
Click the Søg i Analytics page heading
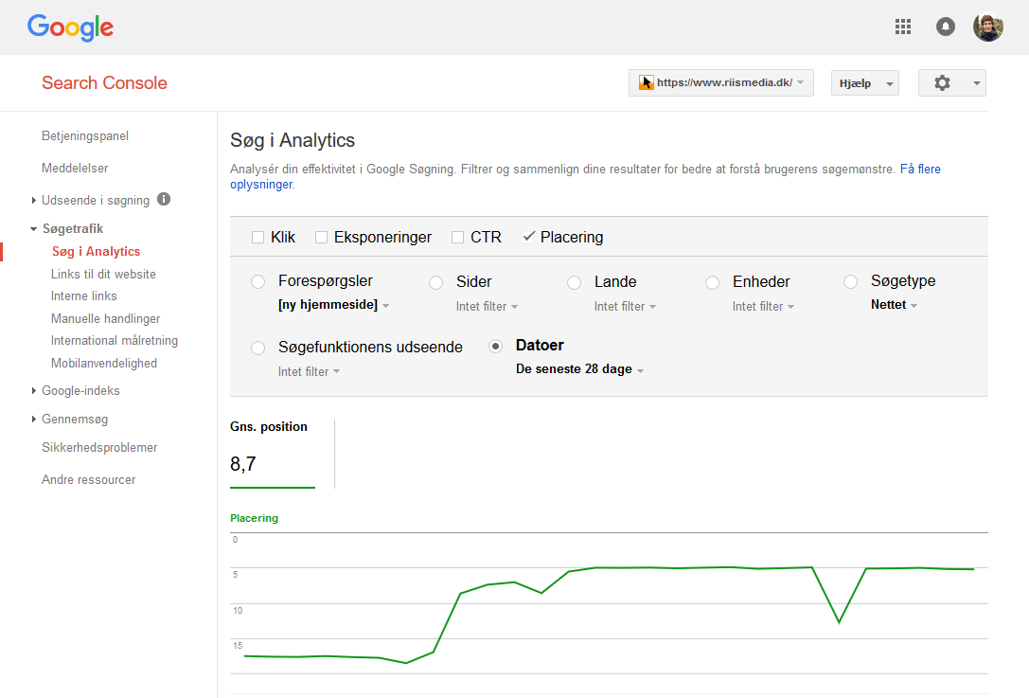click(292, 140)
